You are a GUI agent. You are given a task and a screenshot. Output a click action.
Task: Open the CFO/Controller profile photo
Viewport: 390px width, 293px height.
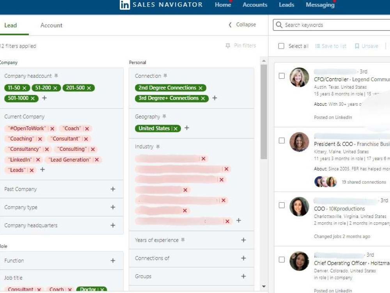point(299,77)
